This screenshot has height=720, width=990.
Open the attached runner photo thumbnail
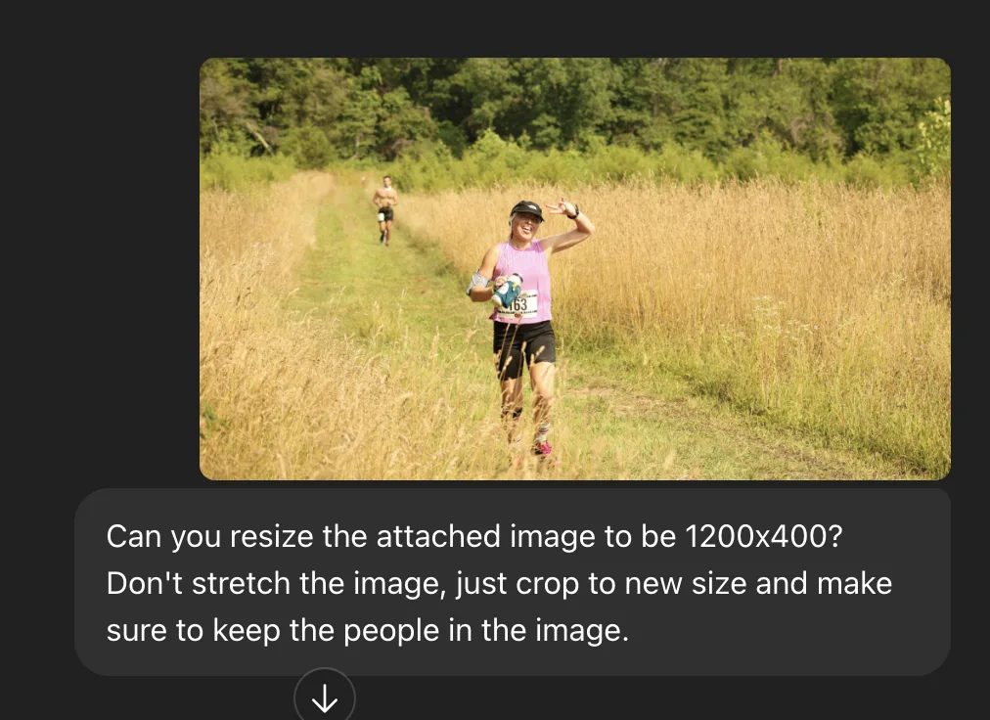pos(575,268)
